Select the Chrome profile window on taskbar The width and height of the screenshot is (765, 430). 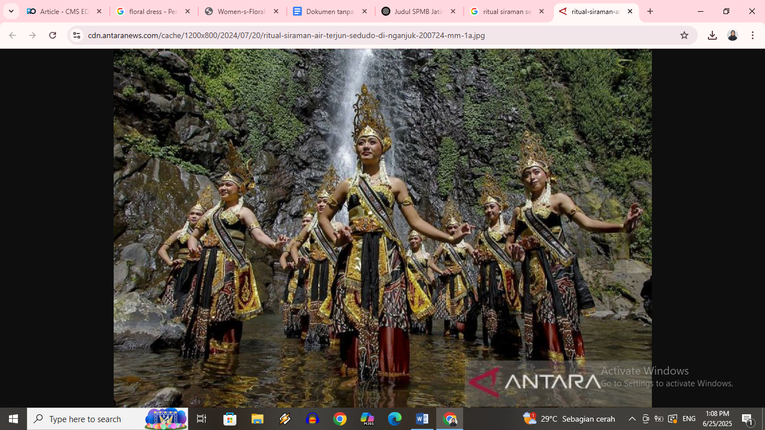click(x=450, y=419)
